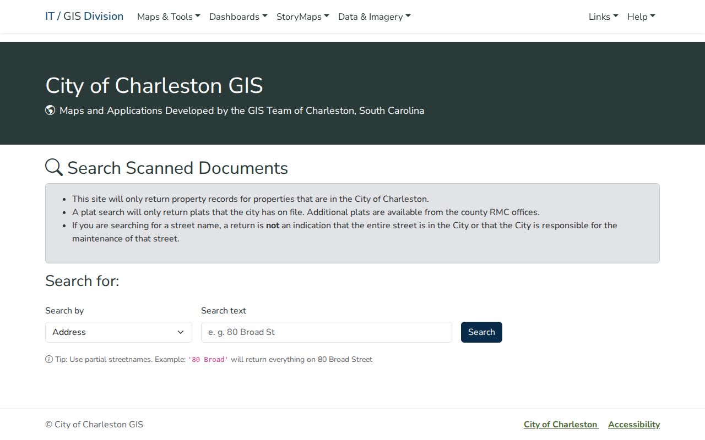The height and width of the screenshot is (440, 705).
Task: Expand the Maps & Tools menu
Action: [169, 16]
